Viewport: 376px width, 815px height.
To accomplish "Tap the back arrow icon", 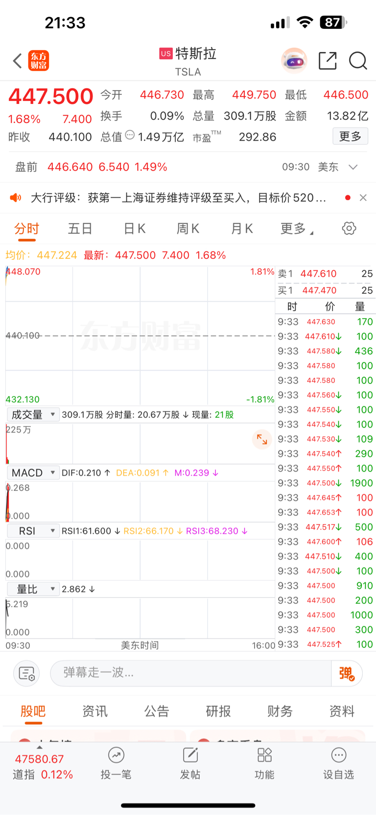I will [x=18, y=61].
